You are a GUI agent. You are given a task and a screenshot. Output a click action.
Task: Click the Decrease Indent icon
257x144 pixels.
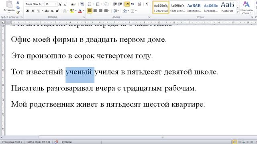tap(115, 4)
